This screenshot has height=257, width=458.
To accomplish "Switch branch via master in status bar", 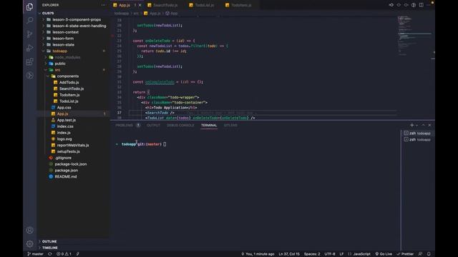I will tap(35, 254).
